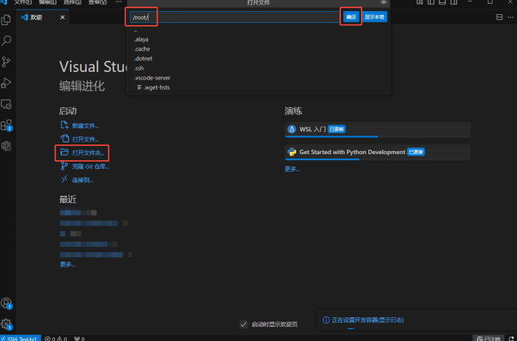Screen dimensions: 517x341
Task: Click the 克隆 Git 仓库... link
Action: coord(91,167)
